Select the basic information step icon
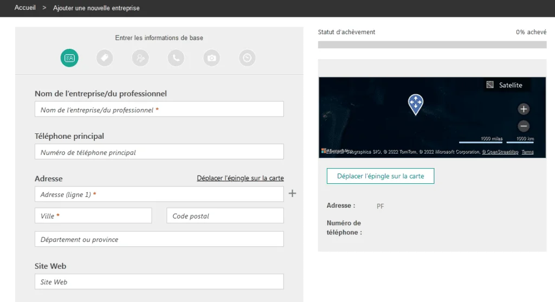The image size is (555, 302). 69,57
